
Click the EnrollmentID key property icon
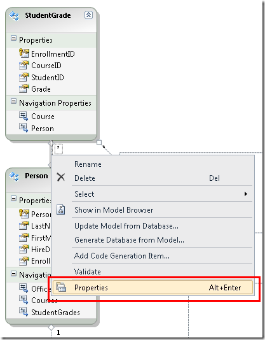tap(24, 53)
